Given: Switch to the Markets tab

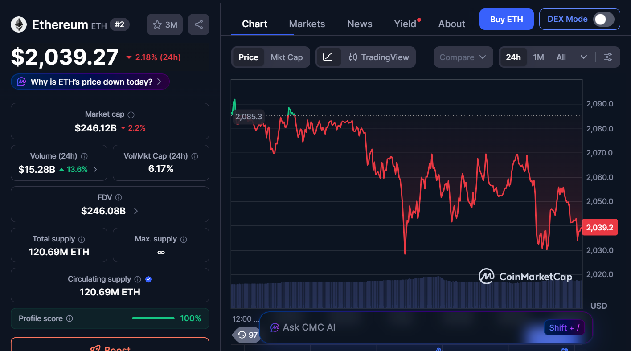Looking at the screenshot, I should coord(307,24).
